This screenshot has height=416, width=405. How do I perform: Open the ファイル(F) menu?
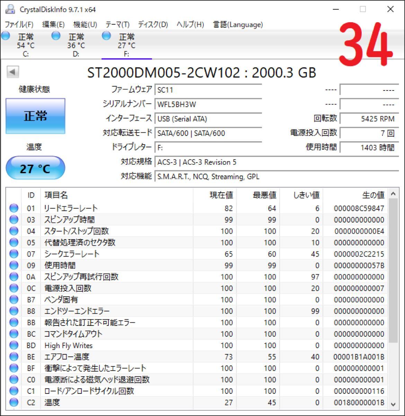[x=19, y=25]
